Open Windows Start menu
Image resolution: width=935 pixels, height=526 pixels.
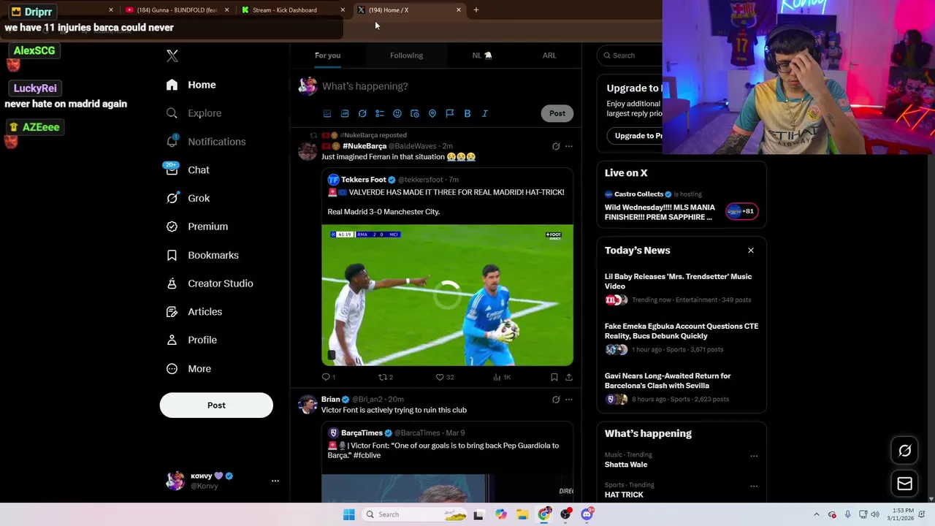click(x=349, y=514)
